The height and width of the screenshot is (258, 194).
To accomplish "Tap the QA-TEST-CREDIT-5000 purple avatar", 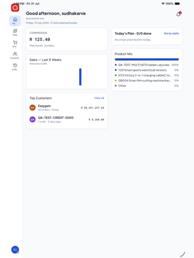I will click(x=32, y=119).
